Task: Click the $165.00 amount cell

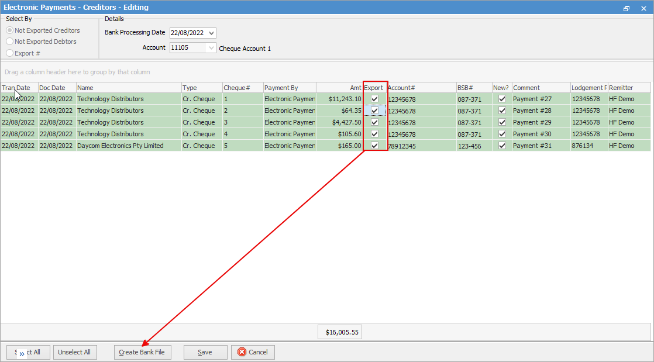Action: point(339,146)
